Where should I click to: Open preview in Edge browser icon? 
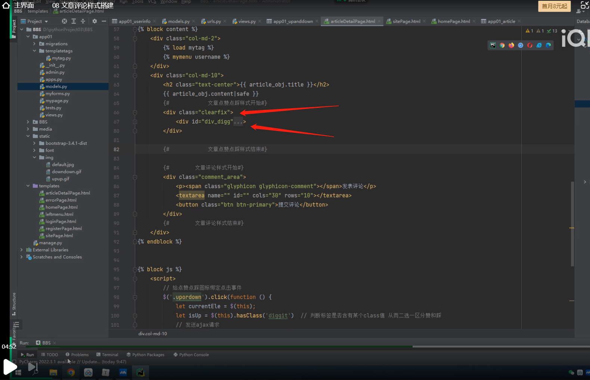click(548, 45)
